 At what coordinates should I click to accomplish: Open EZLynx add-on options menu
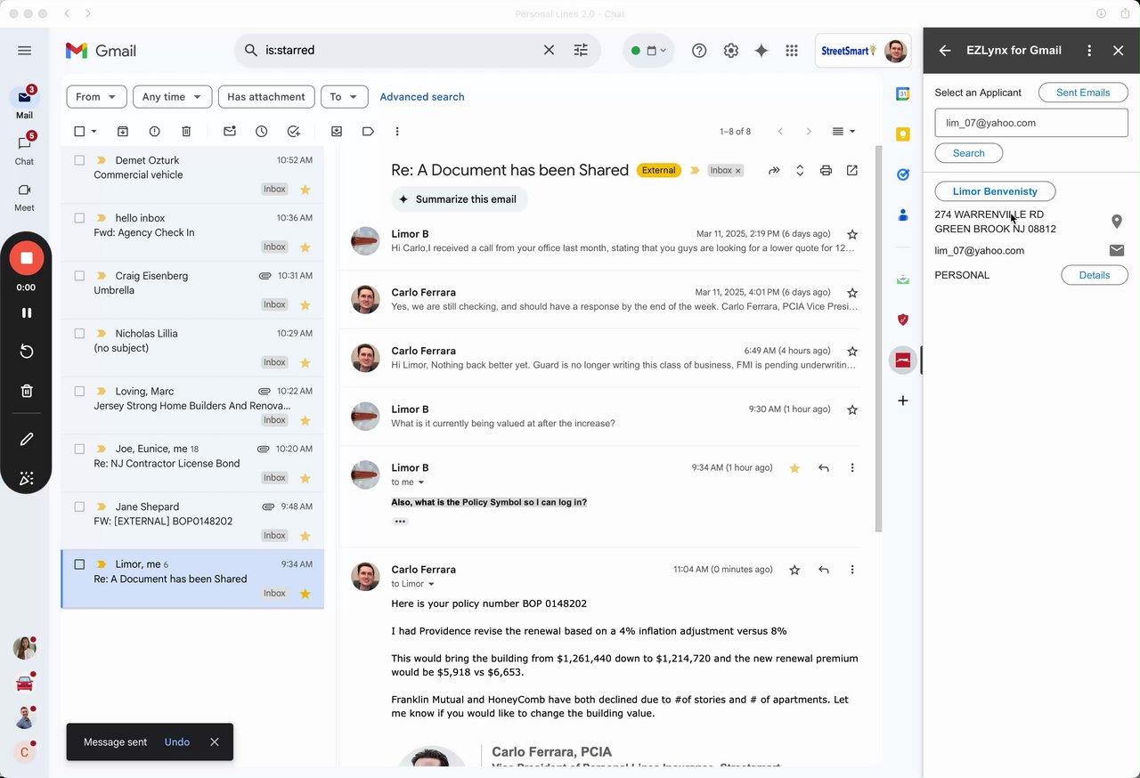[x=1089, y=51]
